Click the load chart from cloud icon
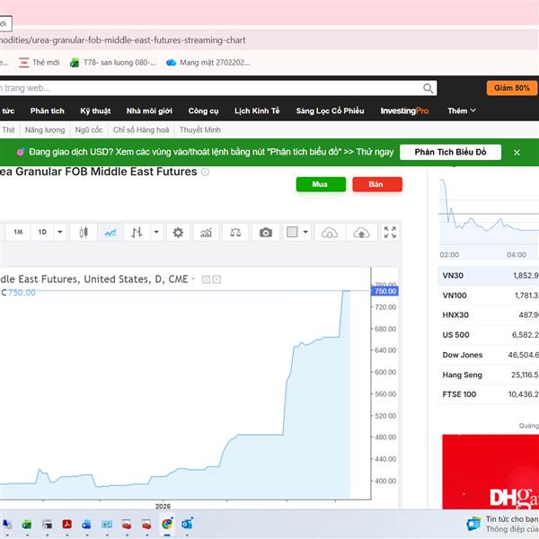Viewport: 539px width, 539px height. (330, 233)
